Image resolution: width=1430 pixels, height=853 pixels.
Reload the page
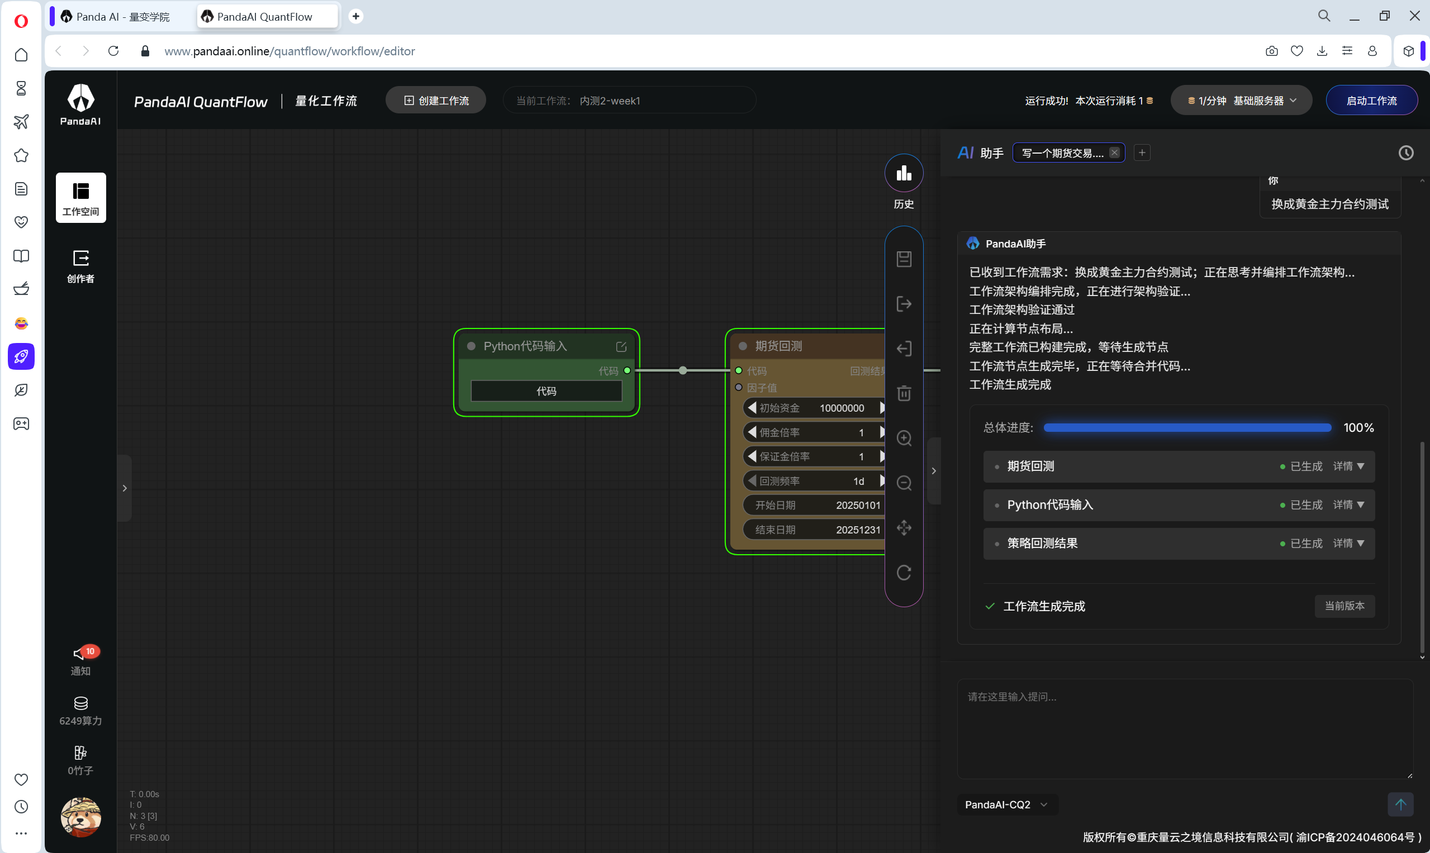[x=113, y=51]
